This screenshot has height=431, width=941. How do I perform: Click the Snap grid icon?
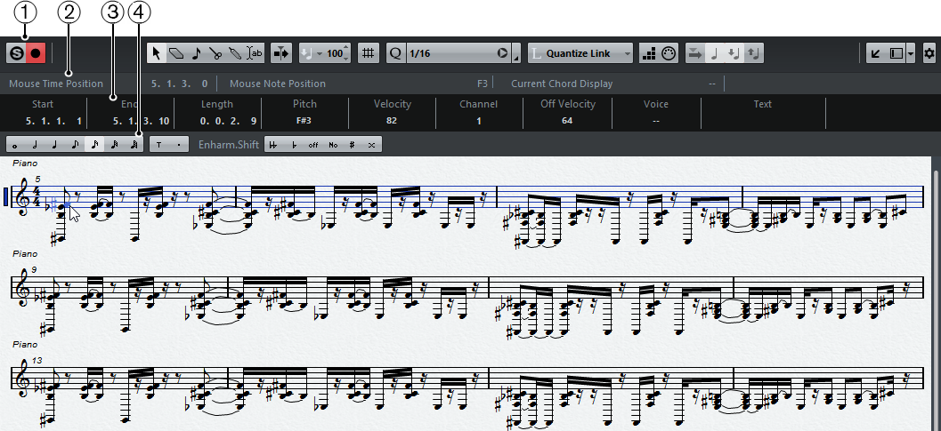(368, 53)
